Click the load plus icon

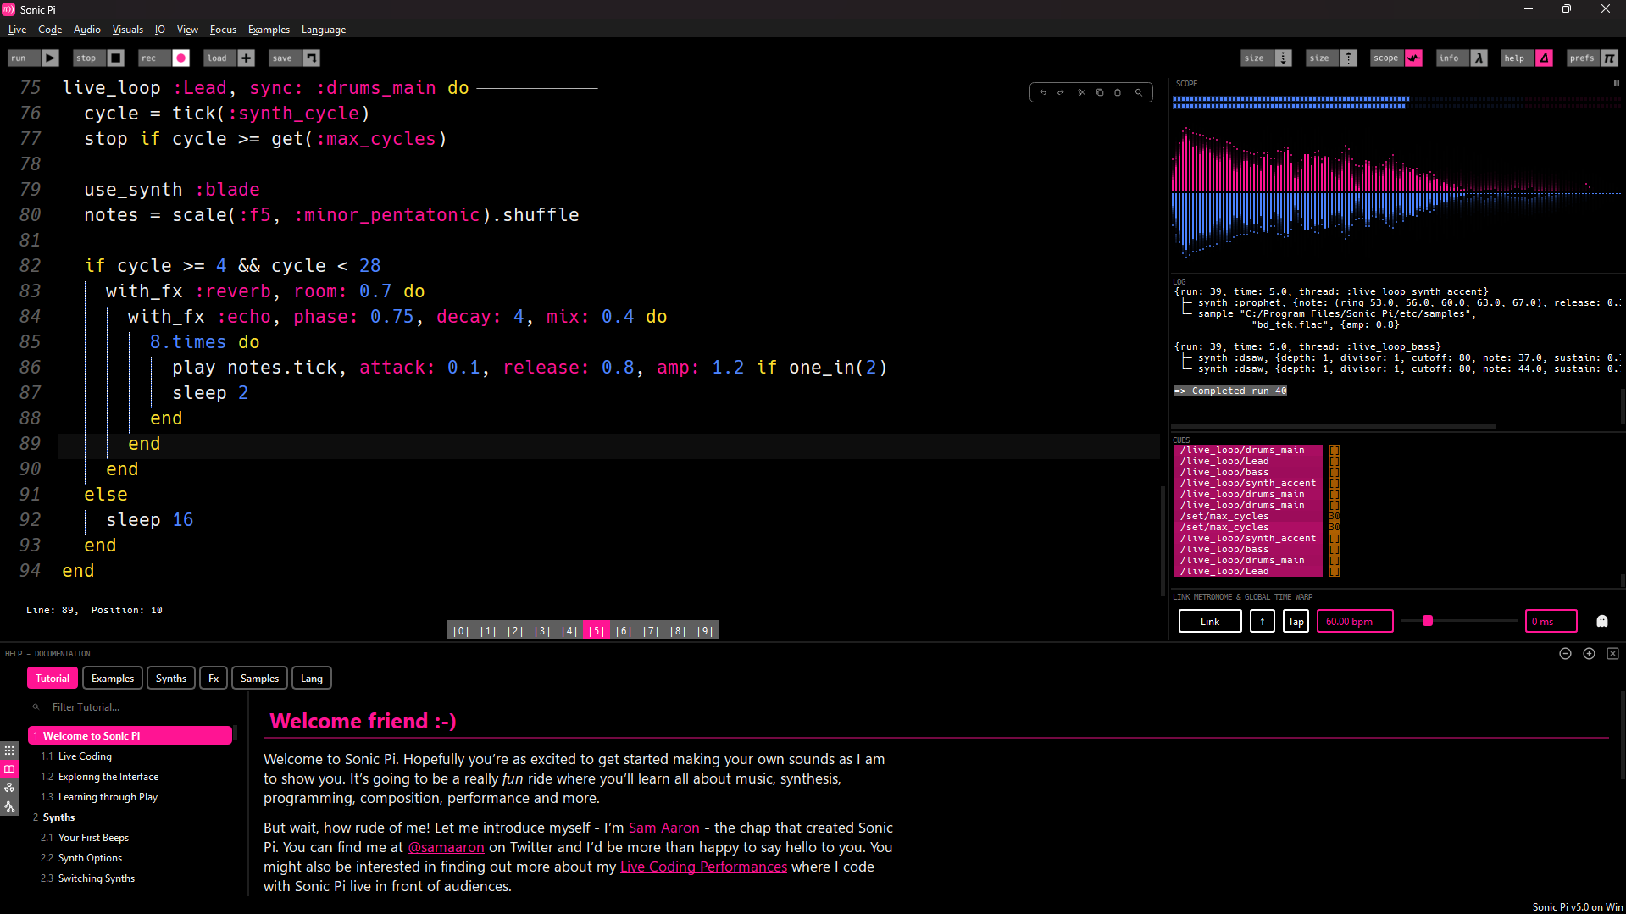pyautogui.click(x=247, y=58)
